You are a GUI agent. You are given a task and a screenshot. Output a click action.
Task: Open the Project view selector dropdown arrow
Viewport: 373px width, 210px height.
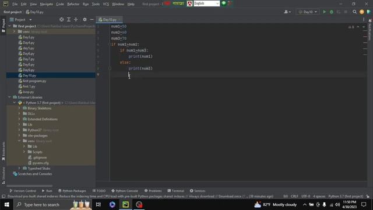(x=30, y=20)
